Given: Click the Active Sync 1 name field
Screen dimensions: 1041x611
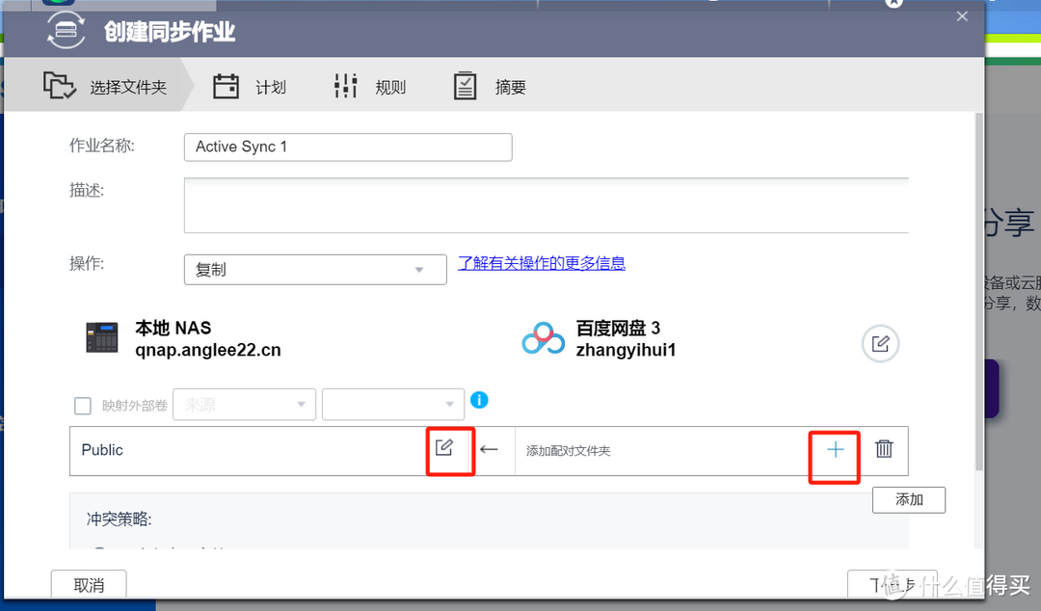Looking at the screenshot, I should (x=347, y=146).
